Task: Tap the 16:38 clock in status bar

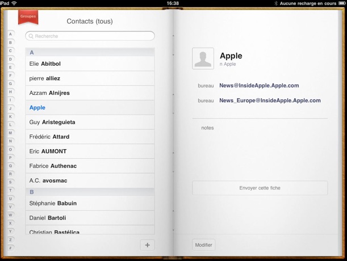Action: tap(173, 3)
